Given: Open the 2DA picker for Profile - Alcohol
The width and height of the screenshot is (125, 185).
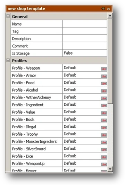Looking at the screenshot, I should 104,91.
